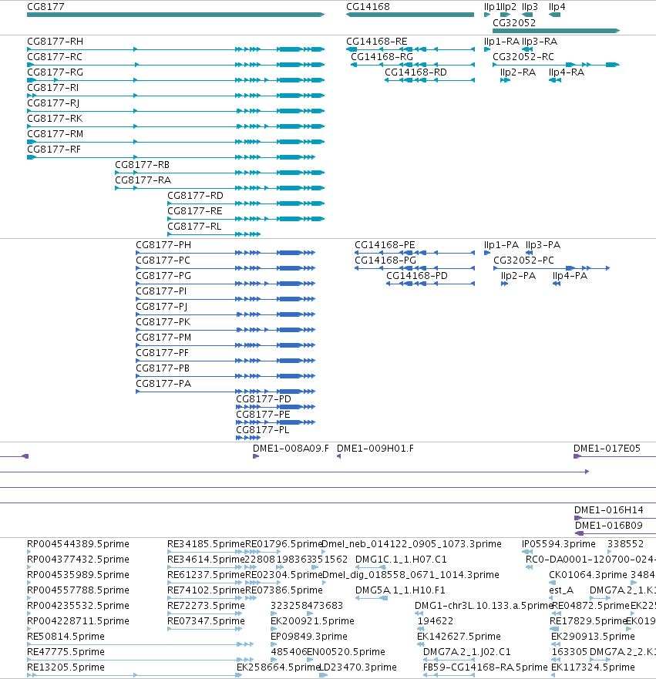Click protein CG8177-PF label
Viewport: 656px width, 679px height.
163,353
